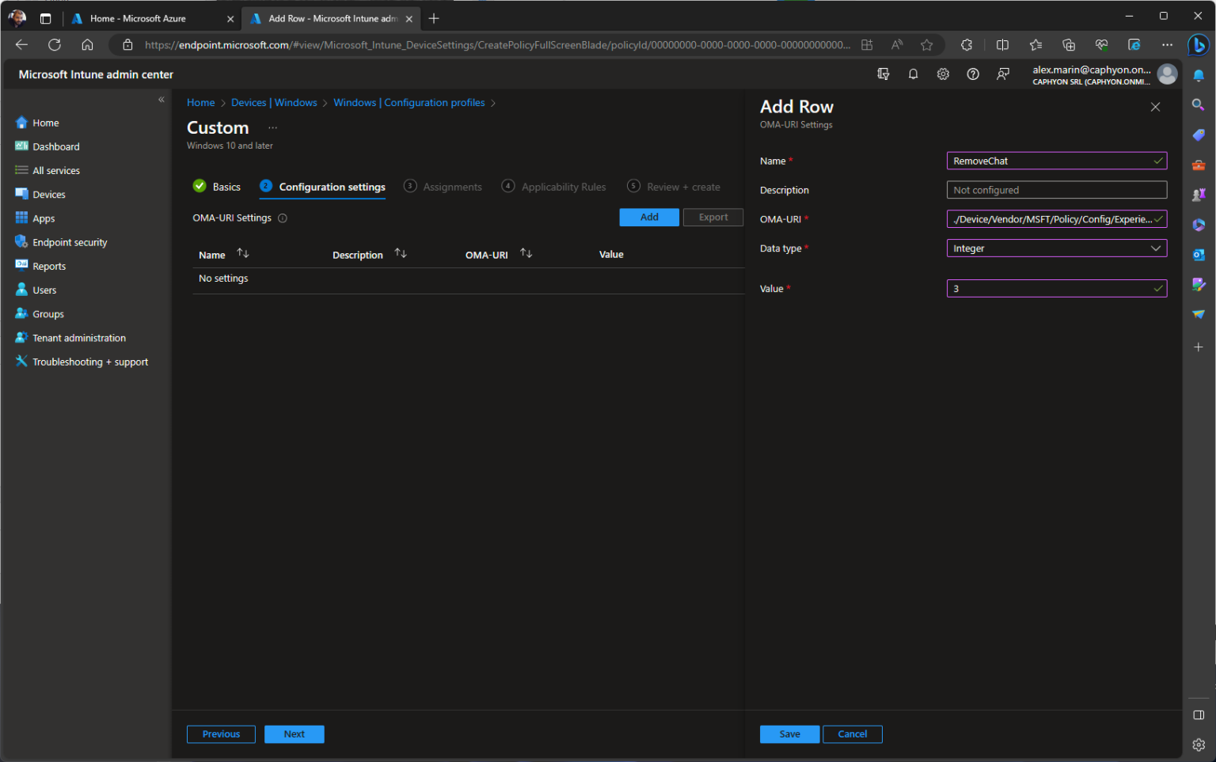The width and height of the screenshot is (1216, 762).
Task: Switch to the Basics tab
Action: point(226,186)
